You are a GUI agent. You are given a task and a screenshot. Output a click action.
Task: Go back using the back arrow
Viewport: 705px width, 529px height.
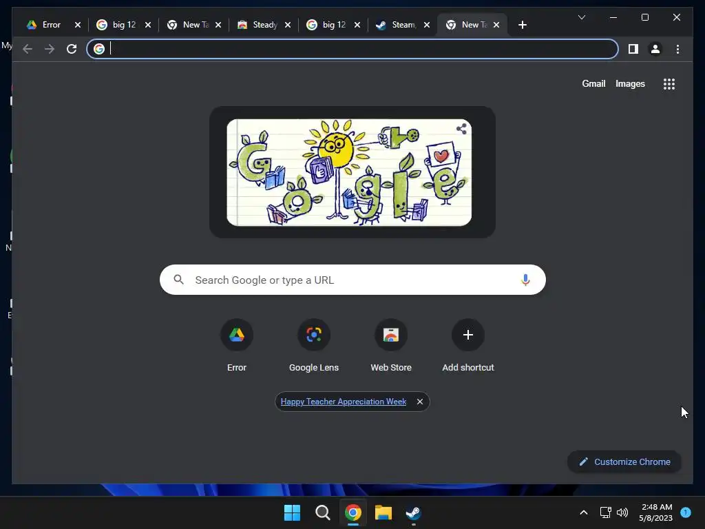pyautogui.click(x=28, y=49)
